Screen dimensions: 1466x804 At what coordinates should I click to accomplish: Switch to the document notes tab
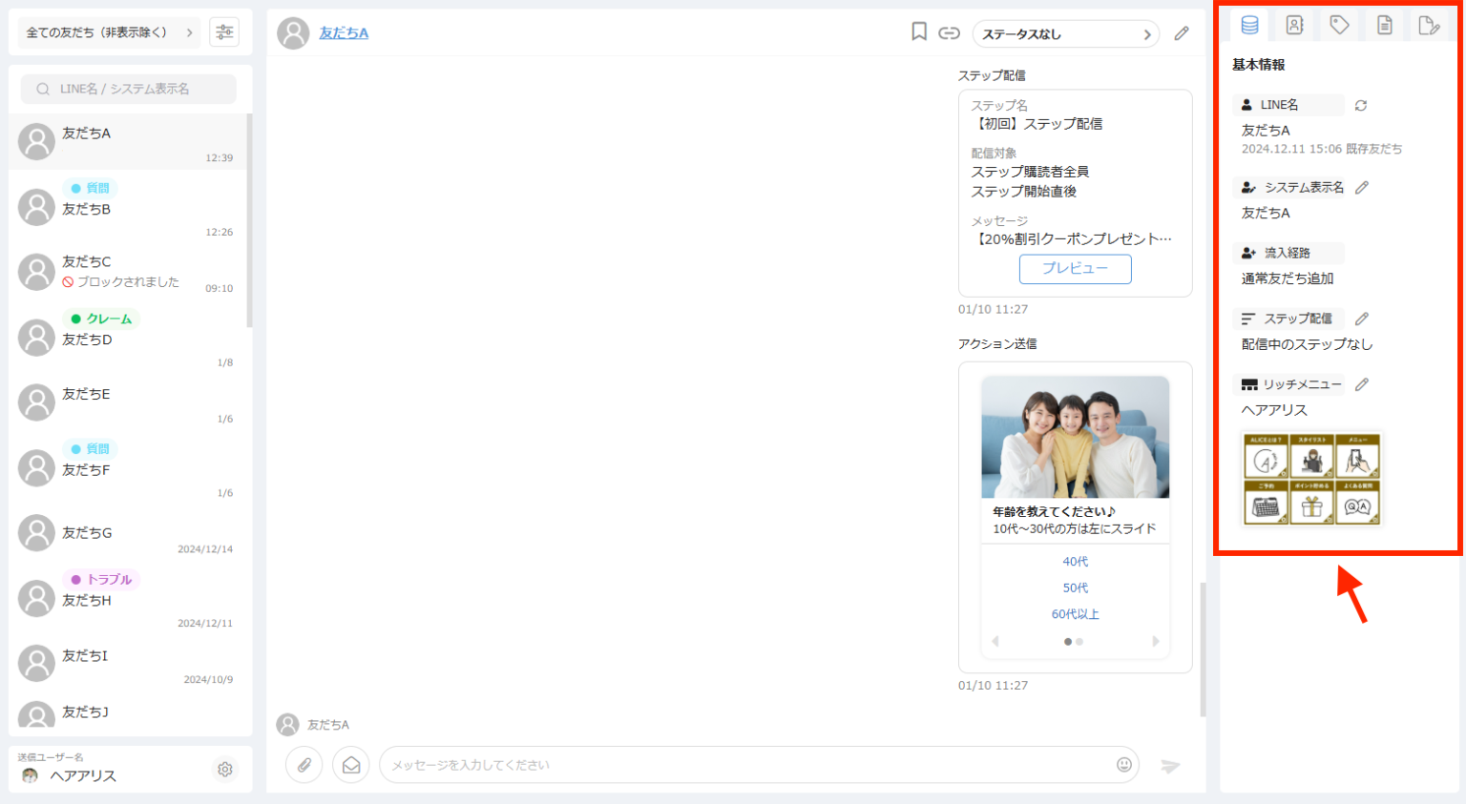click(x=1385, y=26)
